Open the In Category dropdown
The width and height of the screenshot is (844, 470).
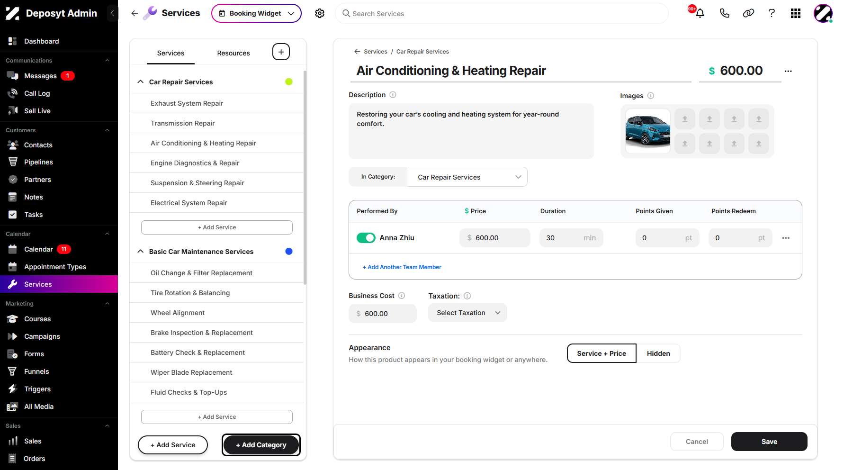[x=467, y=177]
